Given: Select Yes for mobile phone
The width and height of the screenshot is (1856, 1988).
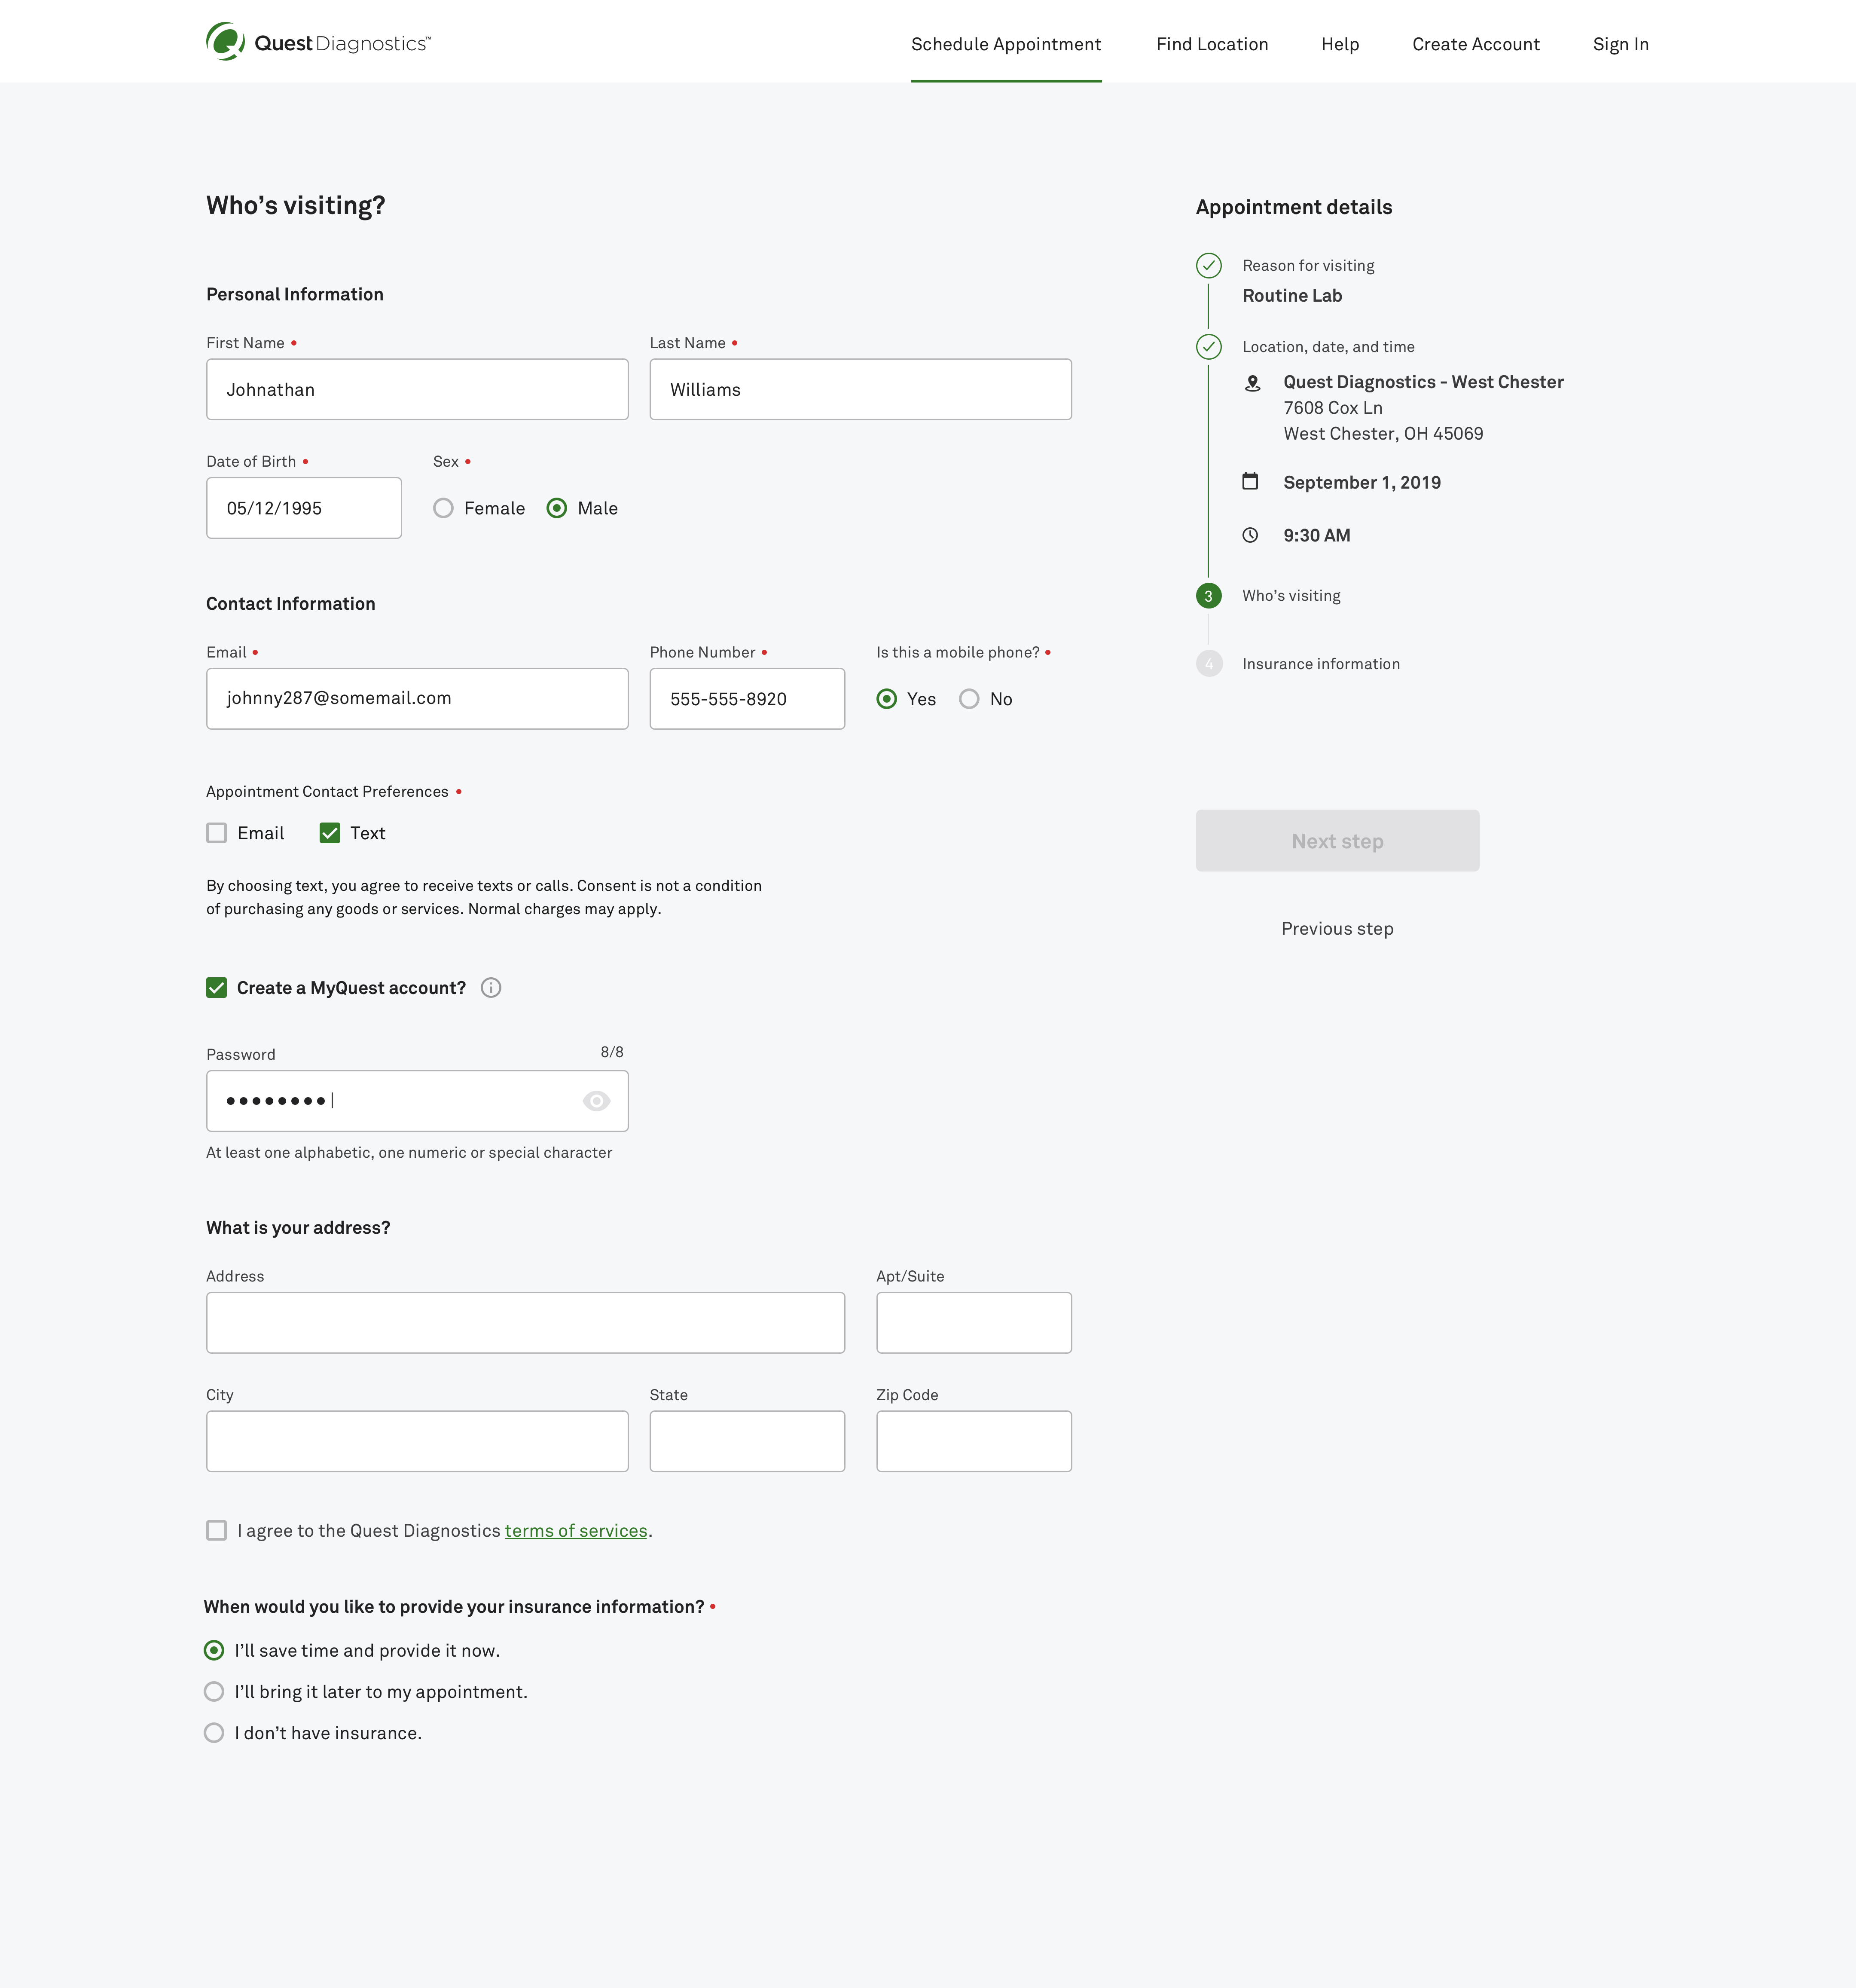Looking at the screenshot, I should (x=887, y=699).
